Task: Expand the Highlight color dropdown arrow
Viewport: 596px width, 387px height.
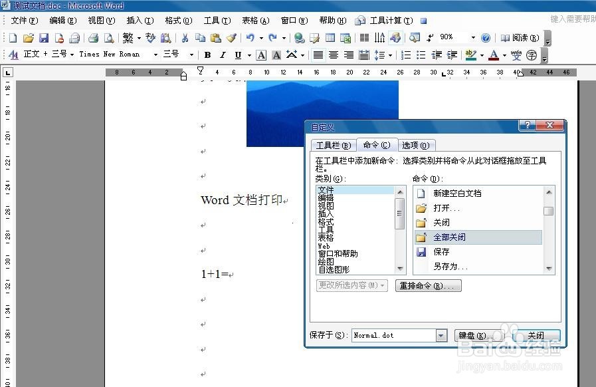Action: [x=482, y=56]
